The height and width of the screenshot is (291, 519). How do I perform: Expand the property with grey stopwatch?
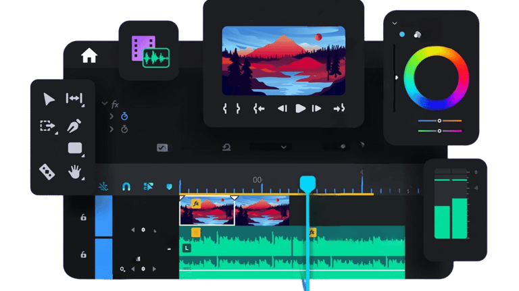click(112, 130)
